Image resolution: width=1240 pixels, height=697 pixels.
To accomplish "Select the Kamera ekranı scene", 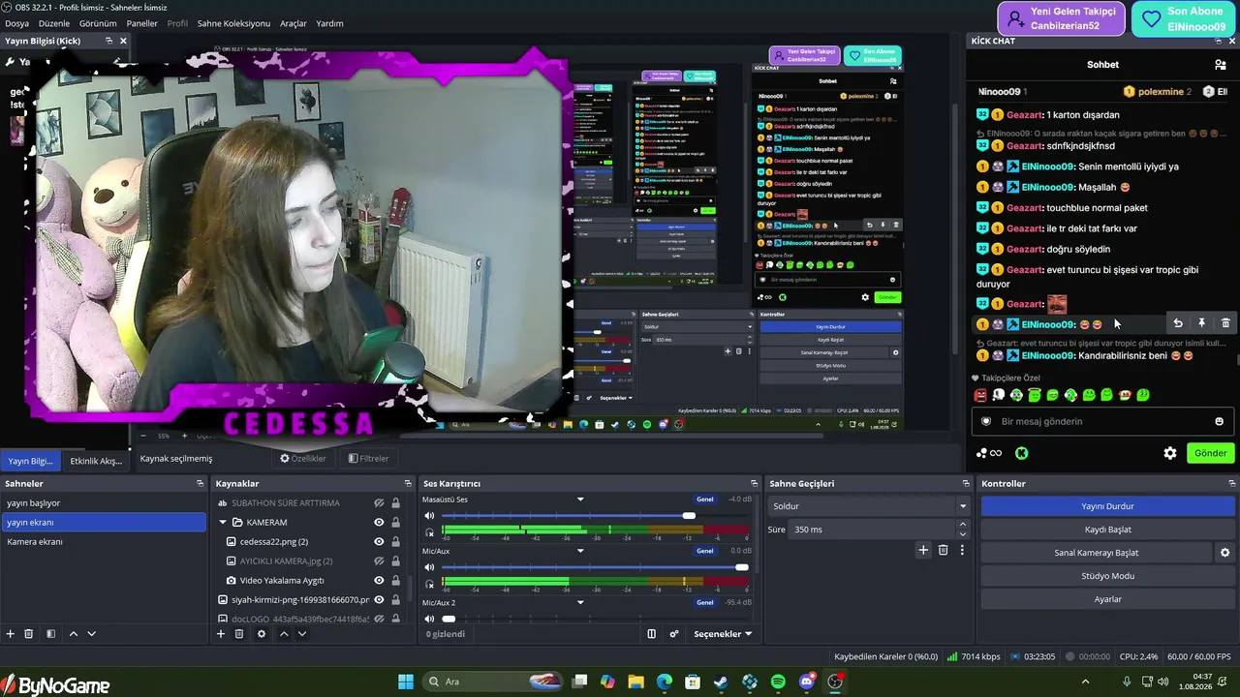I will point(103,542).
